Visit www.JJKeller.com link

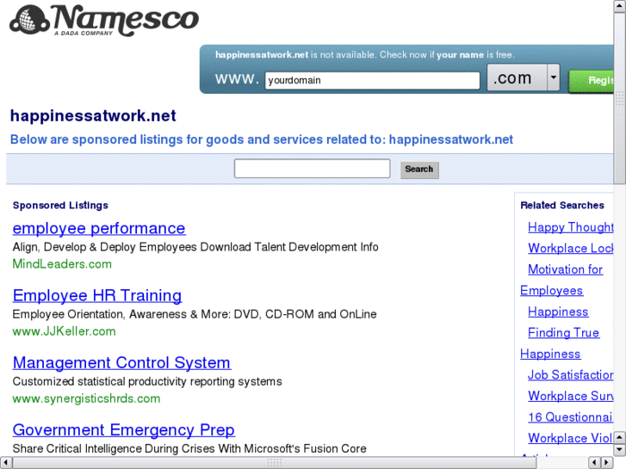(64, 331)
